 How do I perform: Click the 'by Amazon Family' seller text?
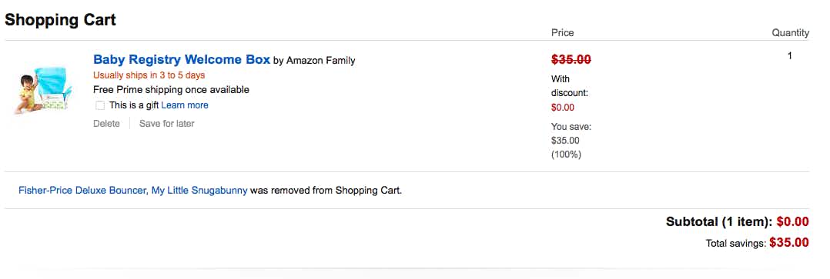(314, 60)
